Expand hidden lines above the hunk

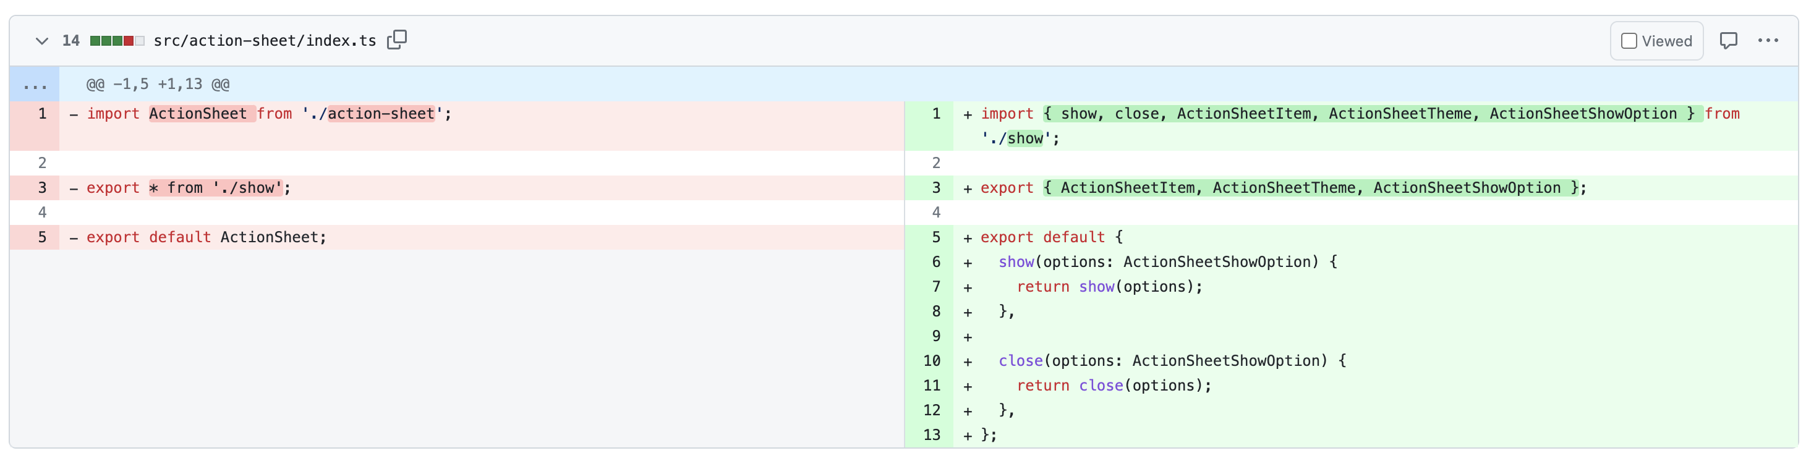click(x=35, y=85)
